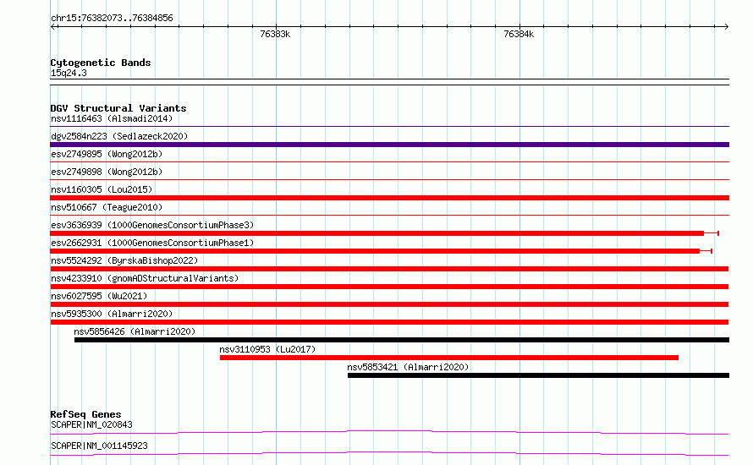Click the magenta SCAPER NM_020843 transcript line
Screen dimensions: 753x465
[389, 432]
